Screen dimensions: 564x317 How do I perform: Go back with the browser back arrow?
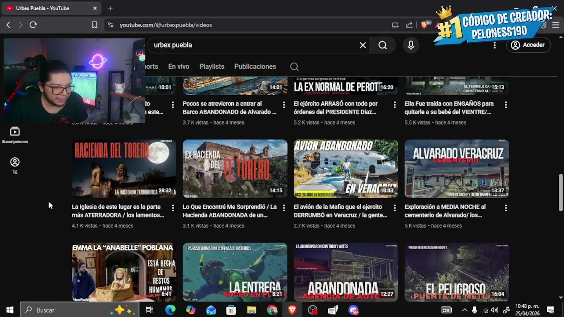click(8, 25)
